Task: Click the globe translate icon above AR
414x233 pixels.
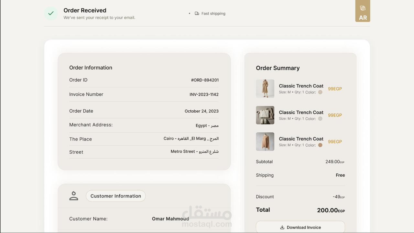Action: tap(363, 8)
